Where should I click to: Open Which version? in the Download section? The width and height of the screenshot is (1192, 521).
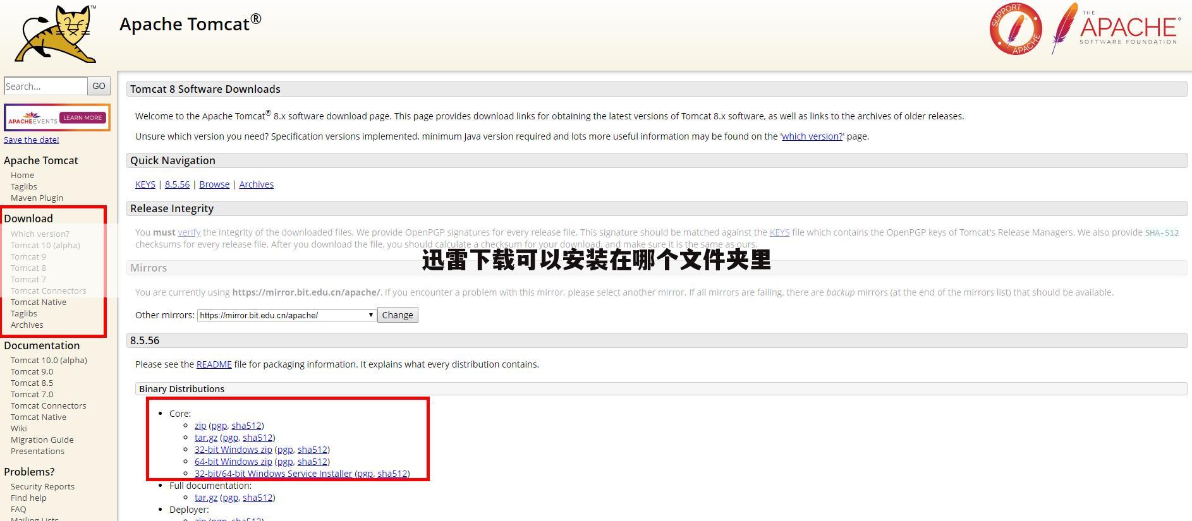click(40, 234)
